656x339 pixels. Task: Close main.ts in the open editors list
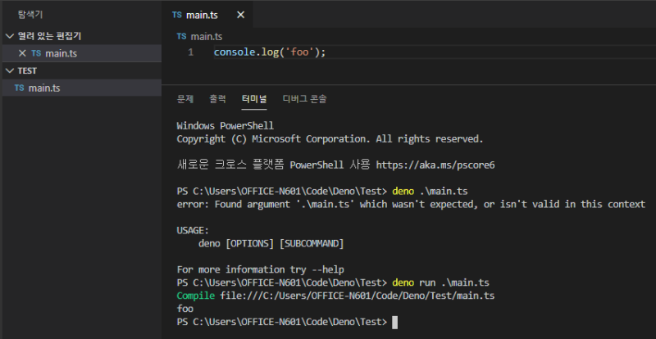pos(22,53)
